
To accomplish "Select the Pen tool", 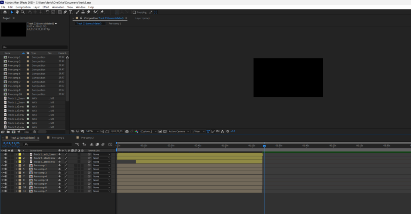I will pos(65,12).
